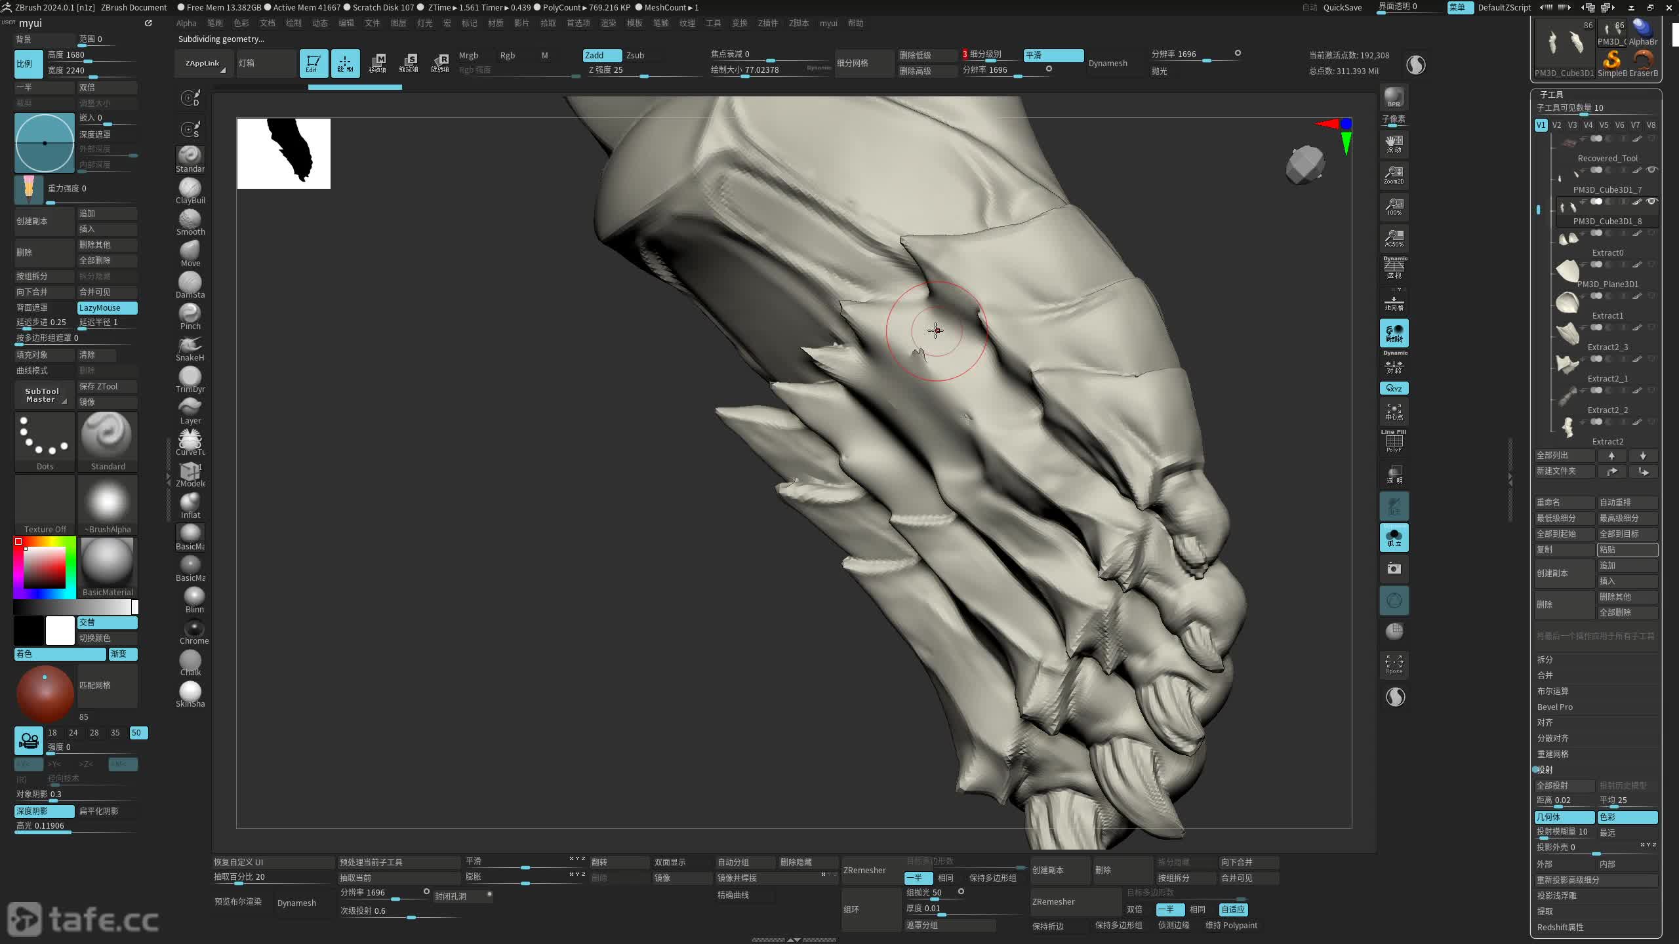
Task: Open the 帮助 menu
Action: point(855,23)
